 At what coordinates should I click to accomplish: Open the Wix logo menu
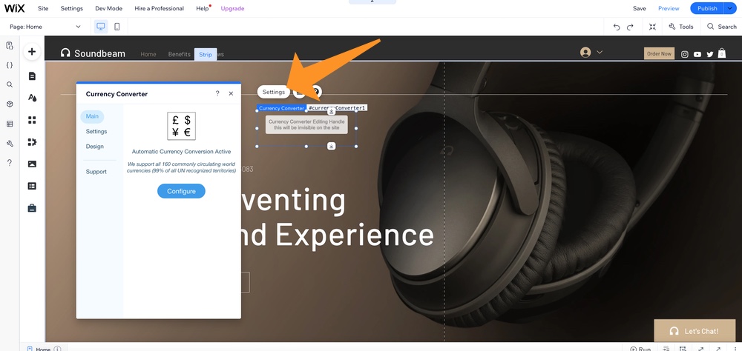pyautogui.click(x=14, y=8)
